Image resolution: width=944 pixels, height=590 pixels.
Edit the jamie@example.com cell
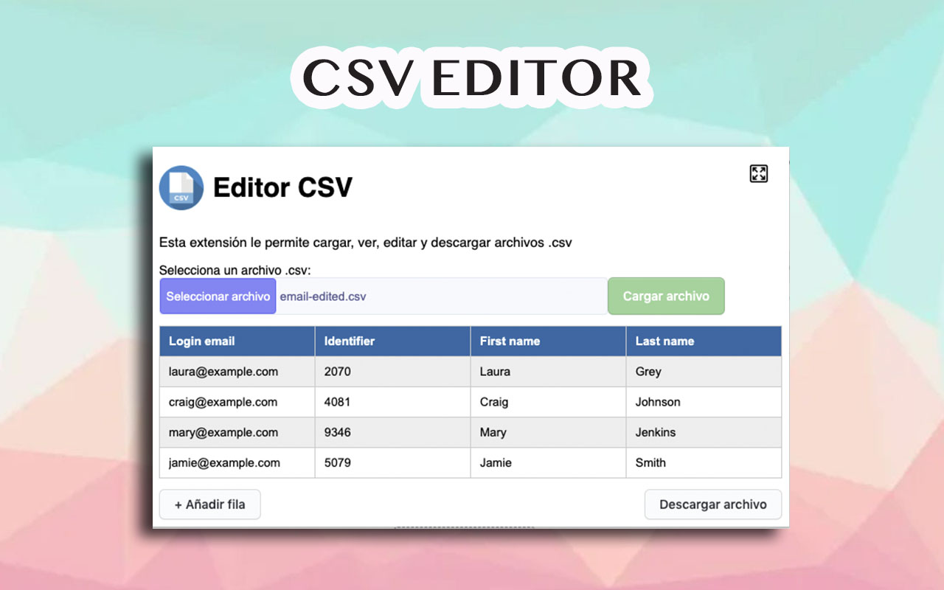point(237,462)
